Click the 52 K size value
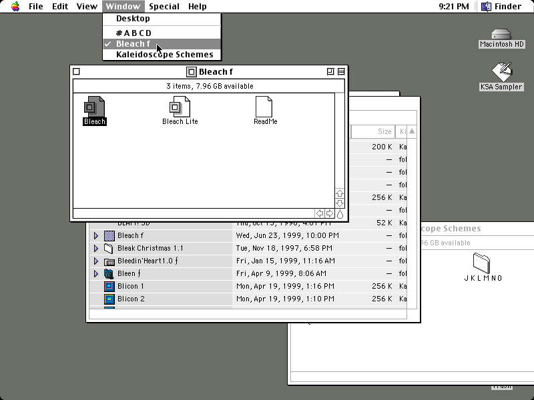Screen dimensions: 534x400 384,223
